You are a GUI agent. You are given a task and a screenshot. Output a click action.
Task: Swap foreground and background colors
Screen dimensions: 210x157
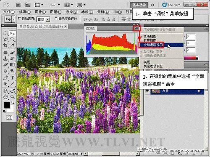[x=13, y=103]
